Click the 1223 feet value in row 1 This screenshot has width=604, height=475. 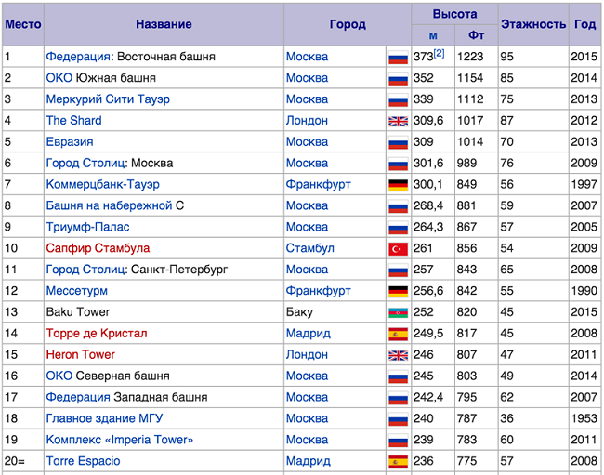470,57
